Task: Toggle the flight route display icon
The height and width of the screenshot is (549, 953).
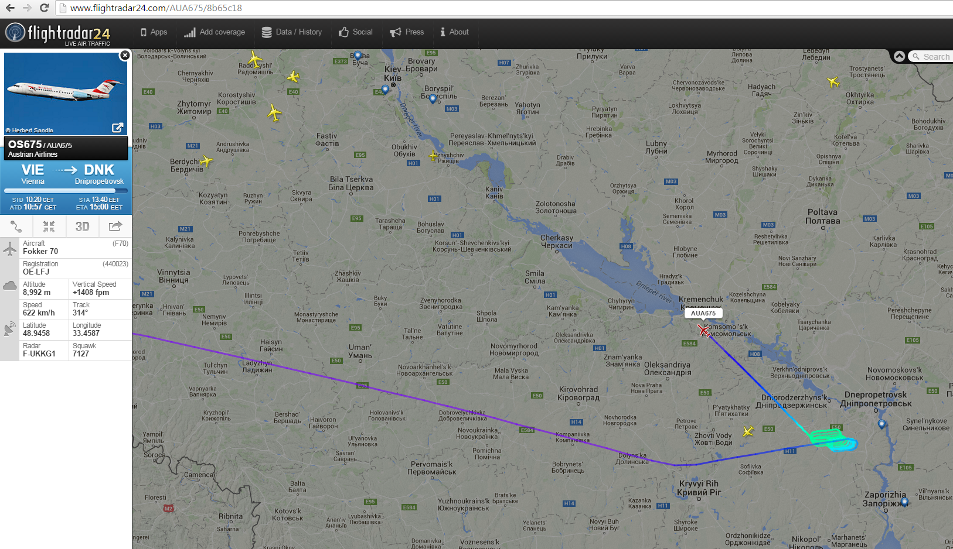Action: tap(16, 227)
